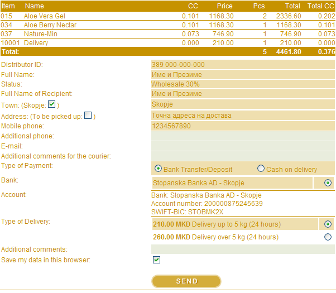Click item code 015
This screenshot has width=336, height=293.
(7, 16)
